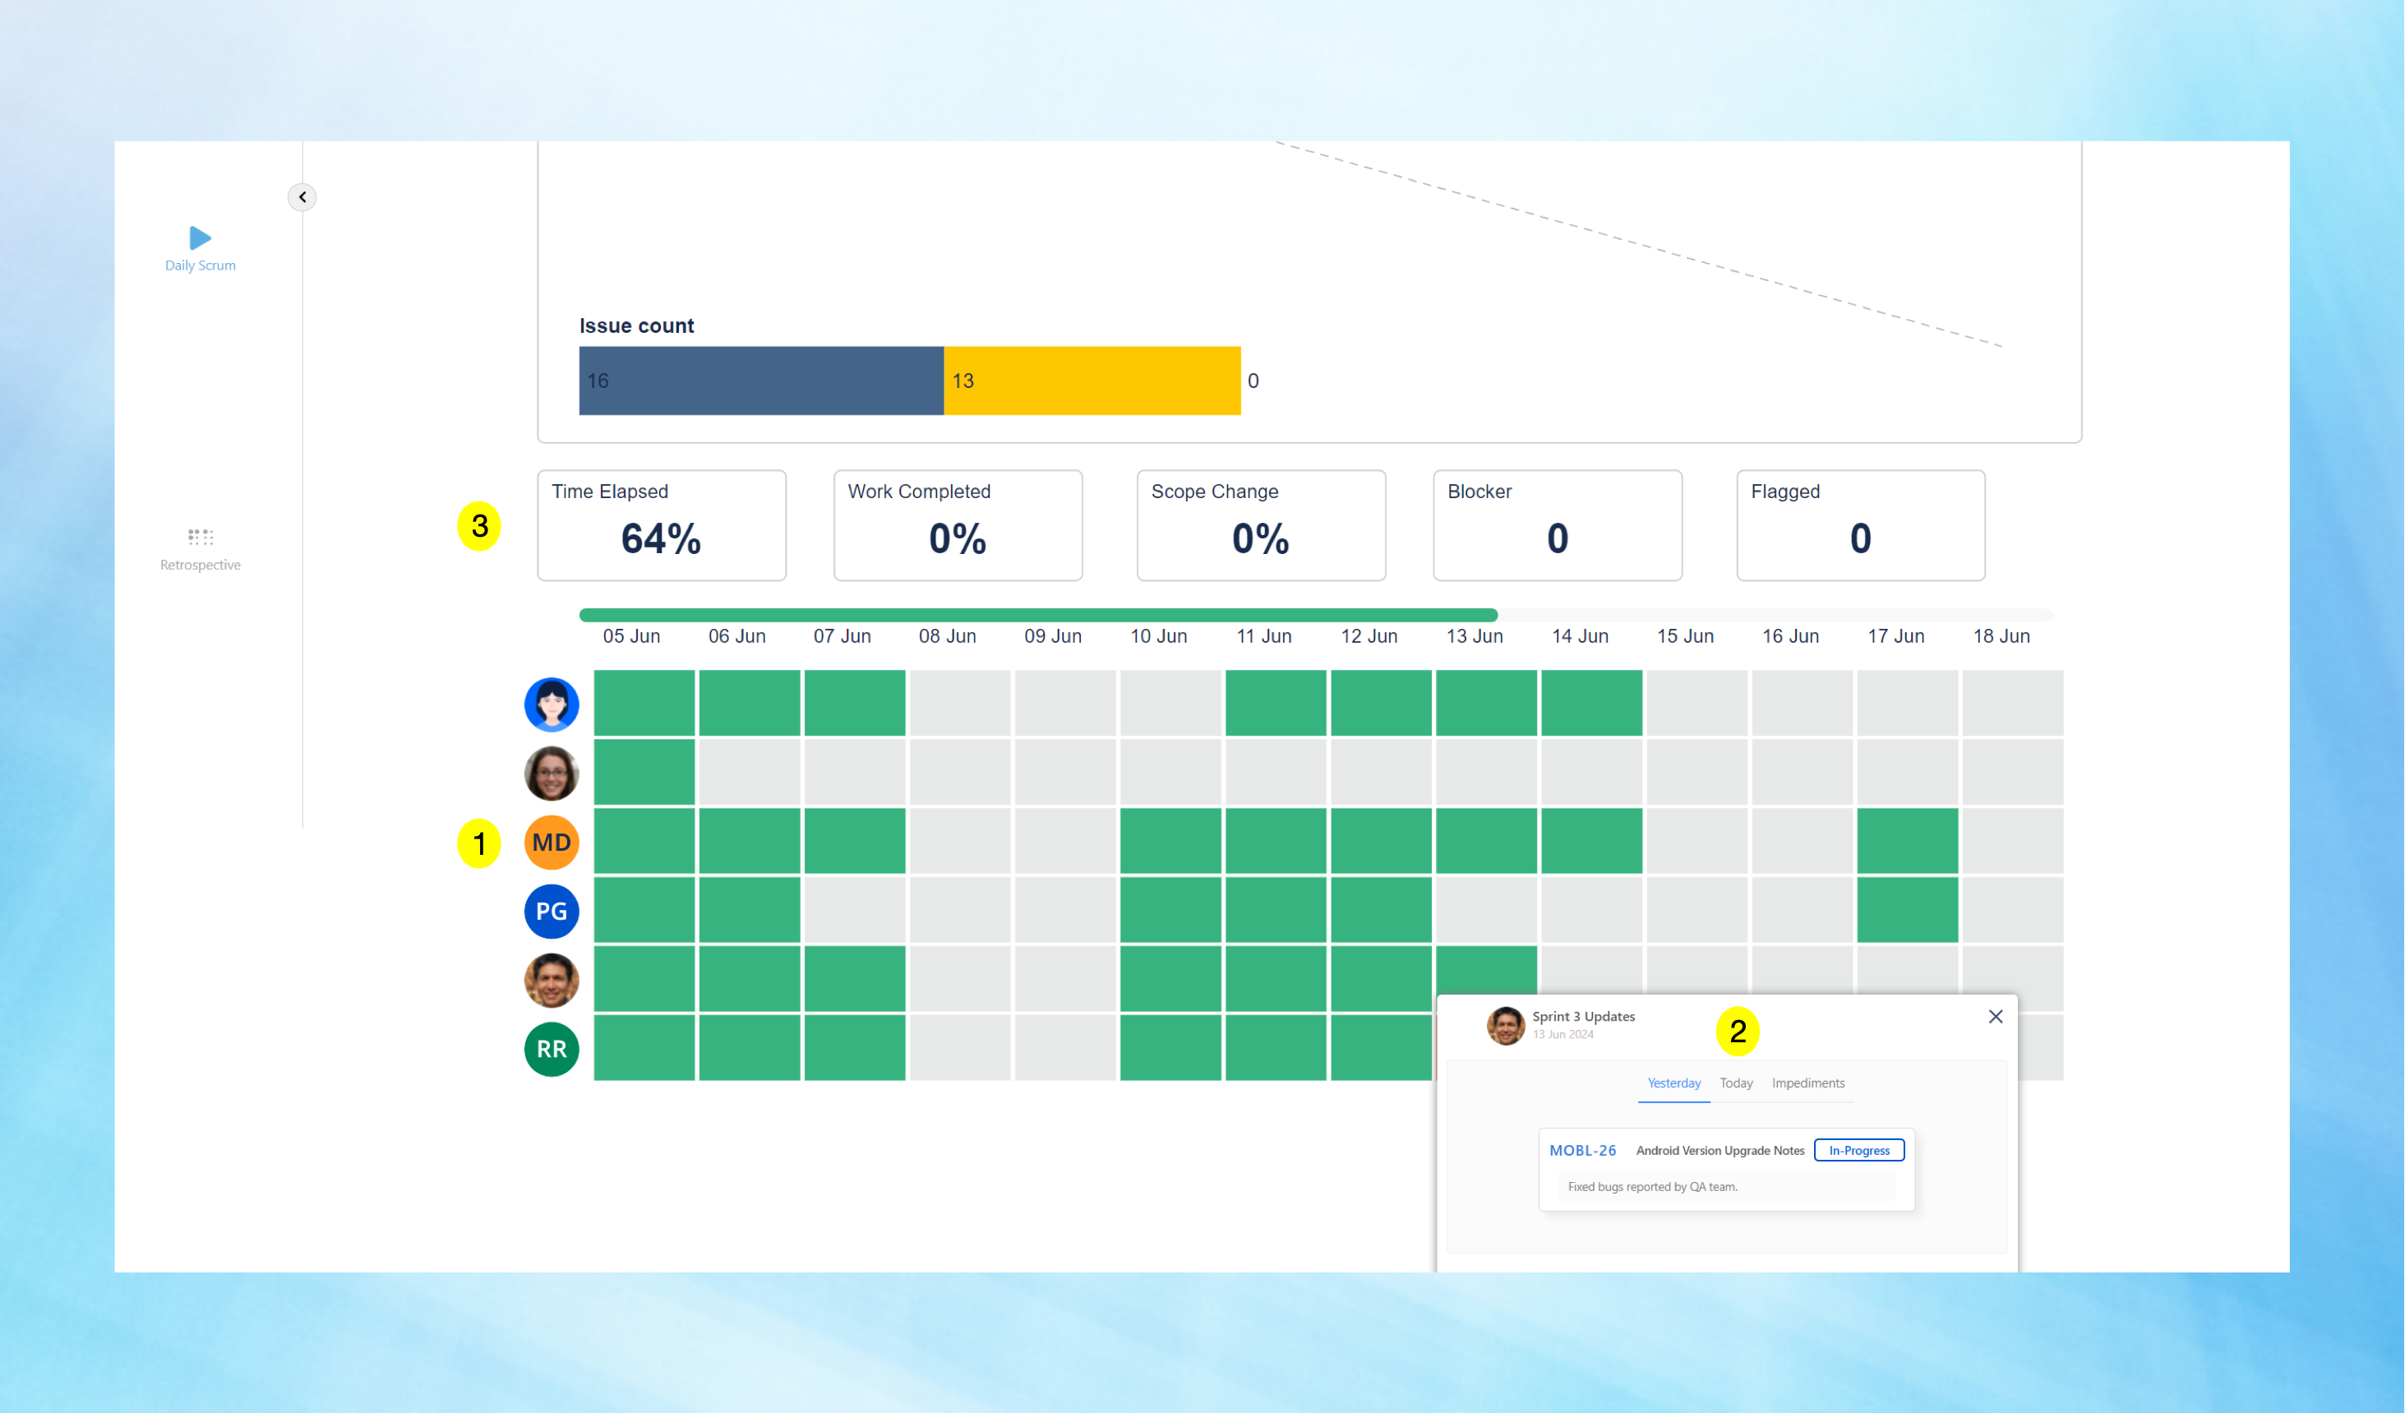Open the Daily Scrum play icon
Image resolution: width=2405 pixels, height=1413 pixels.
point(200,238)
